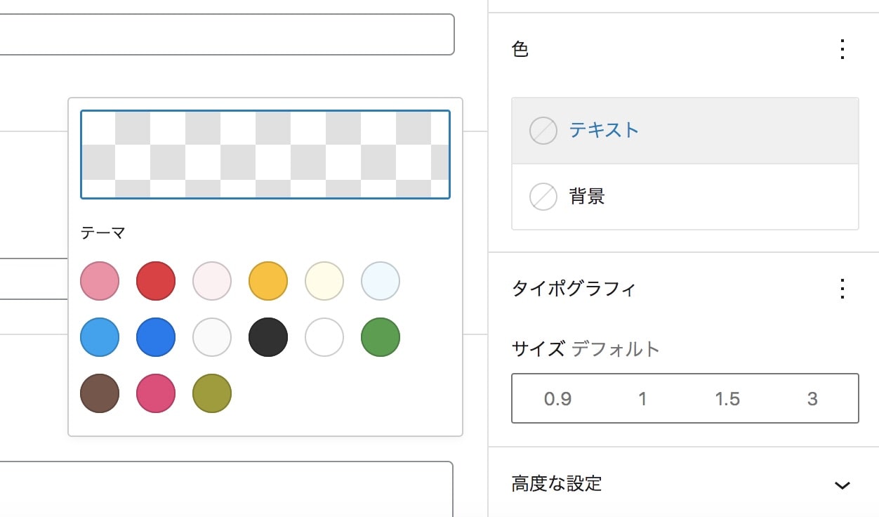Viewport: 879px width, 517px height.
Task: Open the color section options menu
Action: 842,49
